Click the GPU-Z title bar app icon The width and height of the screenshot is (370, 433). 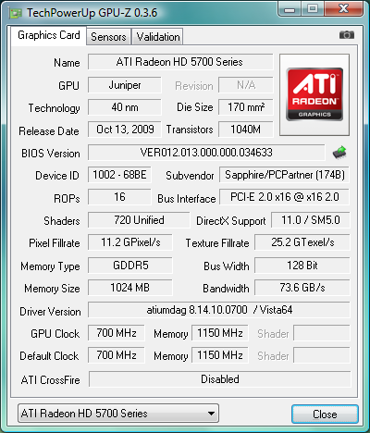point(16,13)
